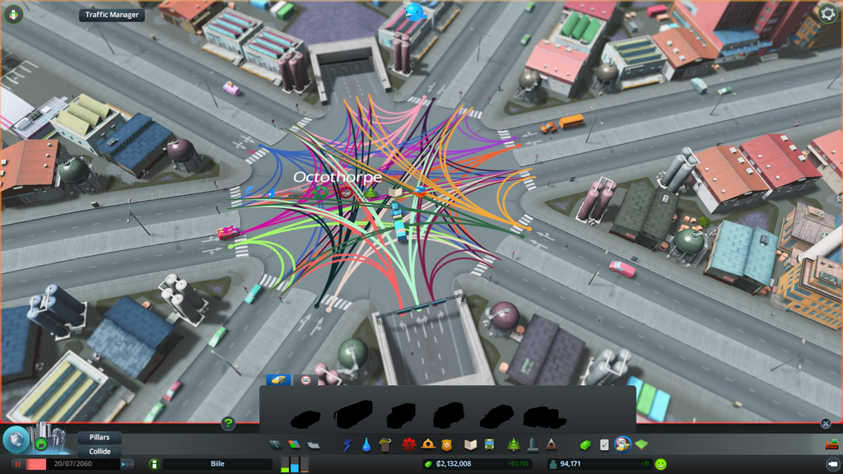
Task: Open Chirper blue bird
Action: [415, 12]
